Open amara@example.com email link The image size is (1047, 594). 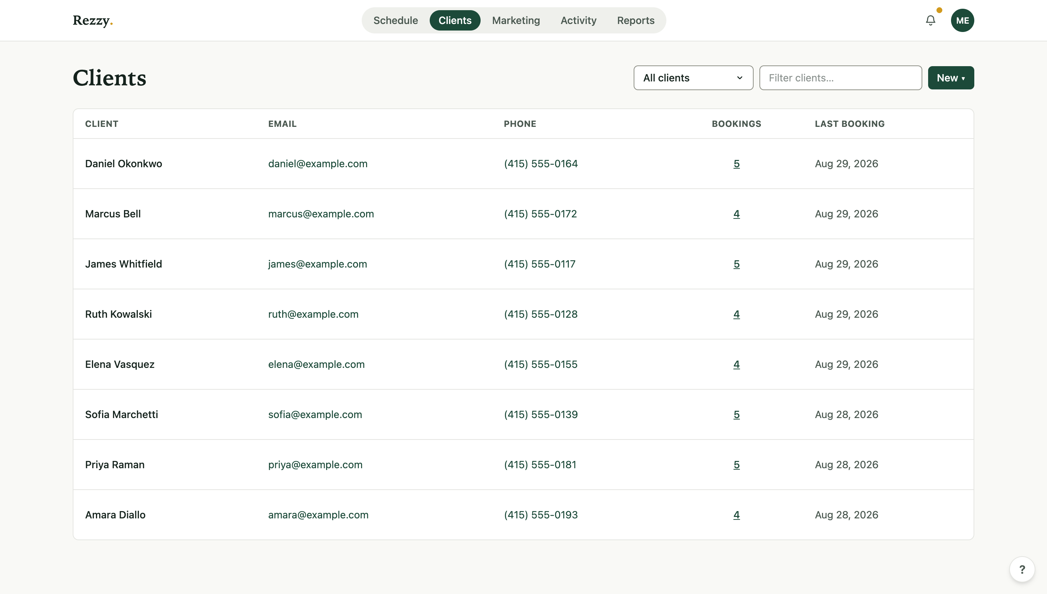(318, 515)
